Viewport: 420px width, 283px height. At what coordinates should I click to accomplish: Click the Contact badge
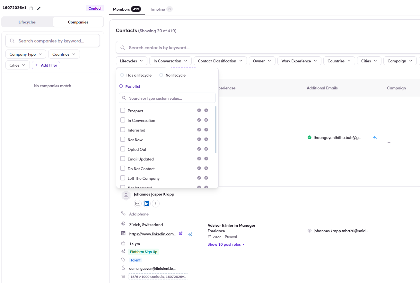coord(95,8)
